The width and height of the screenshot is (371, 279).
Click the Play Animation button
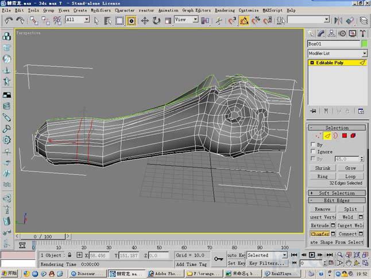(312, 255)
